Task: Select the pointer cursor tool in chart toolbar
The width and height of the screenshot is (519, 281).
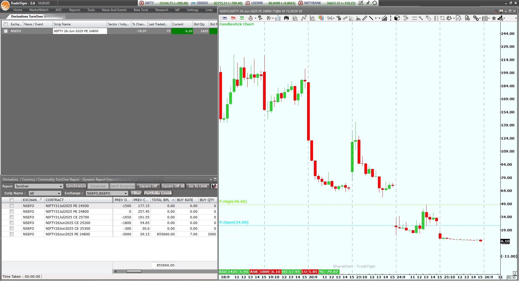Action: tap(260, 18)
